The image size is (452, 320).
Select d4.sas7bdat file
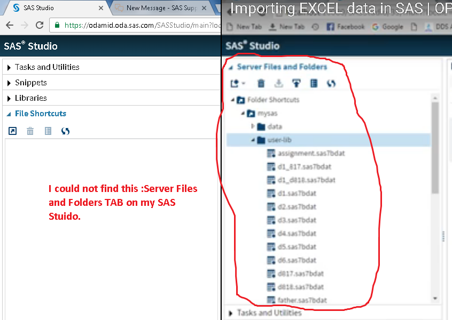tap(297, 234)
